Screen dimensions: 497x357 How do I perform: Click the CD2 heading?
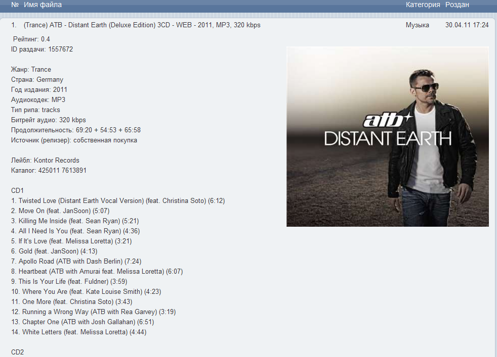(17, 352)
